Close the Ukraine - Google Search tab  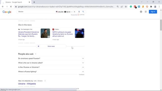tap(29, 2)
